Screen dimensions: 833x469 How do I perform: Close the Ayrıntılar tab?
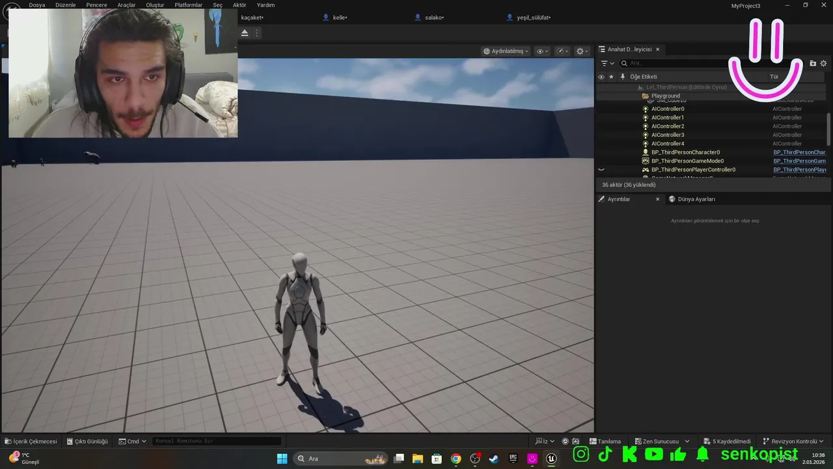tap(657, 199)
